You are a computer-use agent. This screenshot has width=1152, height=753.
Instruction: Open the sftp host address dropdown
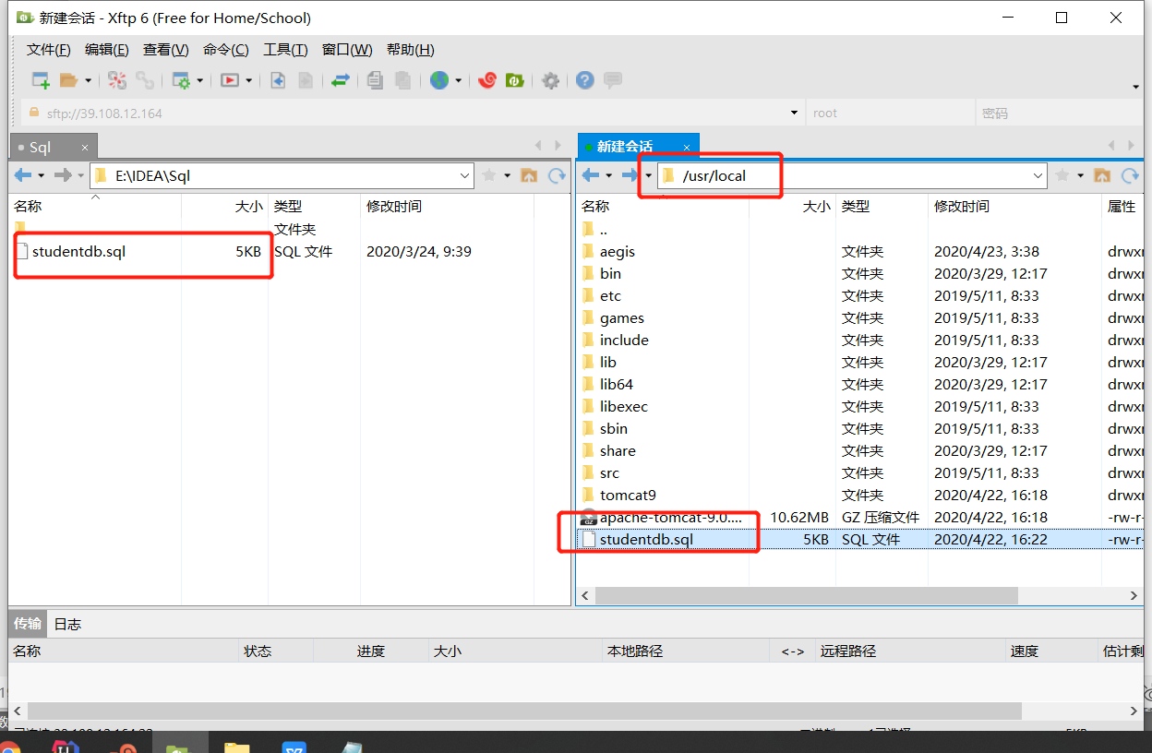click(x=795, y=114)
